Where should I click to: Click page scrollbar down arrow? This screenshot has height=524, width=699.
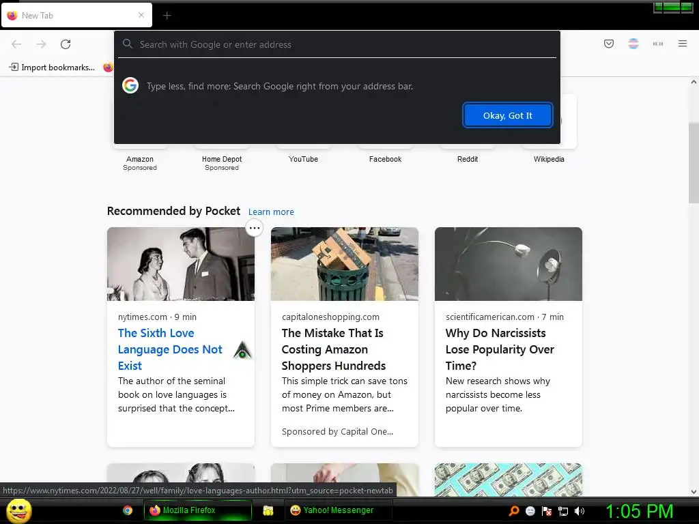[694, 492]
